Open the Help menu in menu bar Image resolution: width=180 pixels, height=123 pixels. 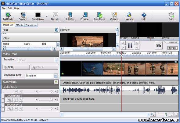pos(16,8)
